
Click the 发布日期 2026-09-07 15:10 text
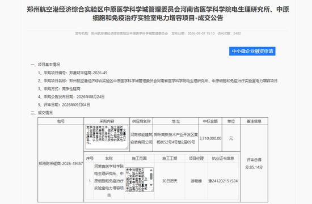click(x=193, y=33)
